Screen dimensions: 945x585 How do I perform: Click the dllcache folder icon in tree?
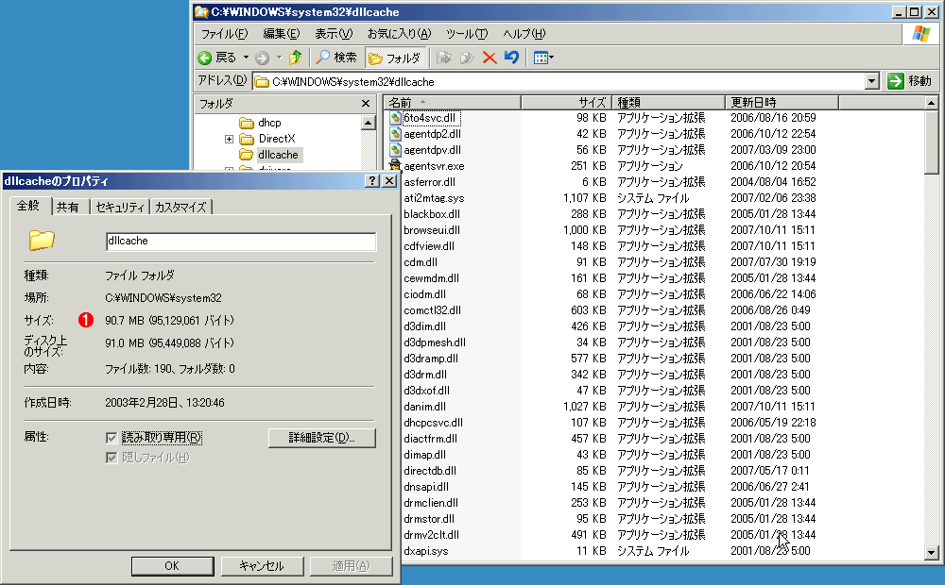246,155
